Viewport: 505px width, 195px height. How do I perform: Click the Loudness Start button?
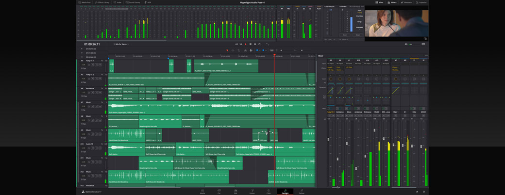coord(345,35)
